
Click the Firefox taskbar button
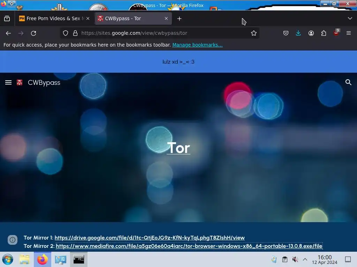[x=42, y=259]
